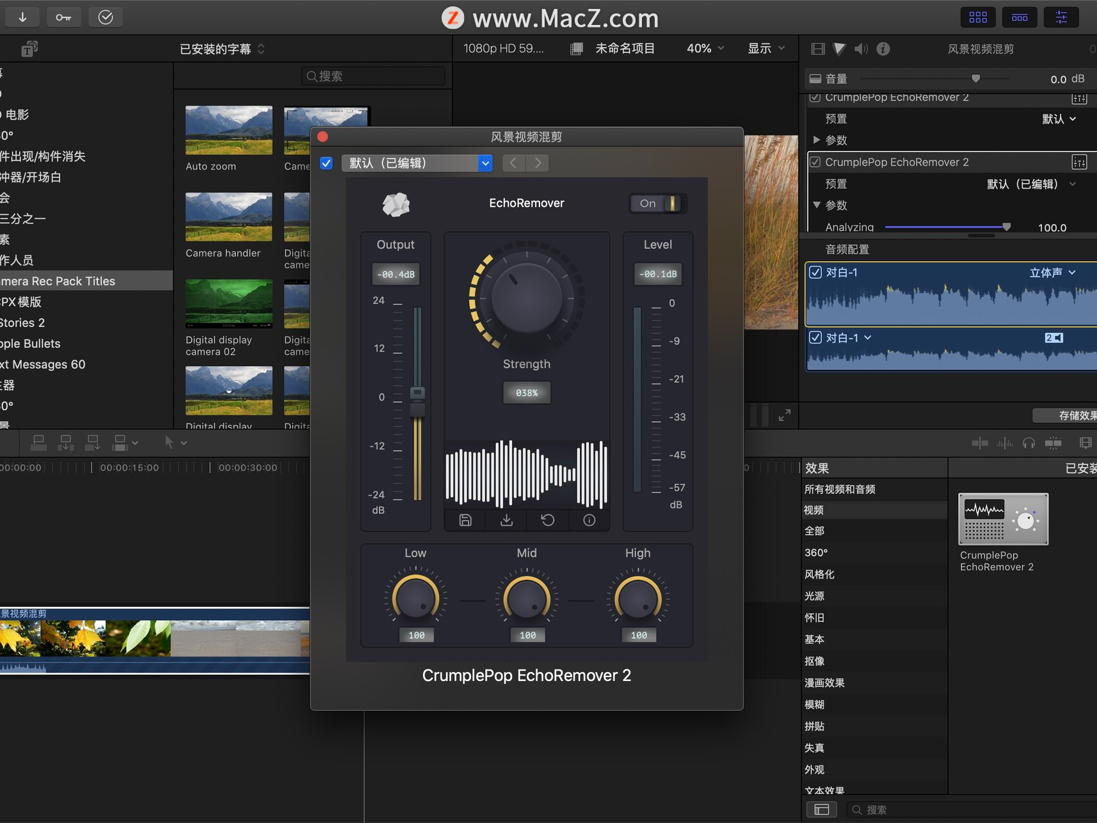Open the 立体声 dropdown for 对白-1
1097x823 pixels.
pyautogui.click(x=1051, y=272)
